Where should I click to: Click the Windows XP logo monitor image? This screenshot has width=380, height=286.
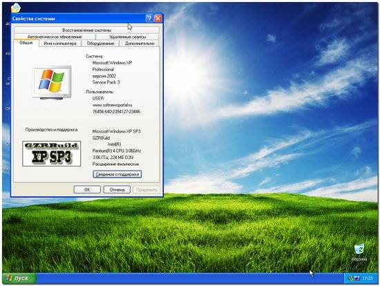point(52,82)
